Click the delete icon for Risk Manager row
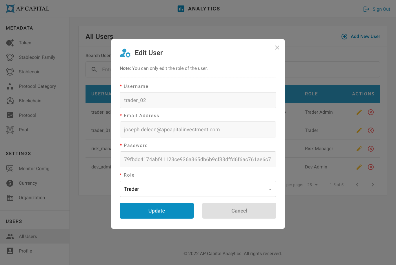Image resolution: width=396 pixels, height=265 pixels. (371, 149)
